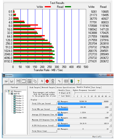
Task: Select the Start of Test radio button
Action: [x=60, y=93]
